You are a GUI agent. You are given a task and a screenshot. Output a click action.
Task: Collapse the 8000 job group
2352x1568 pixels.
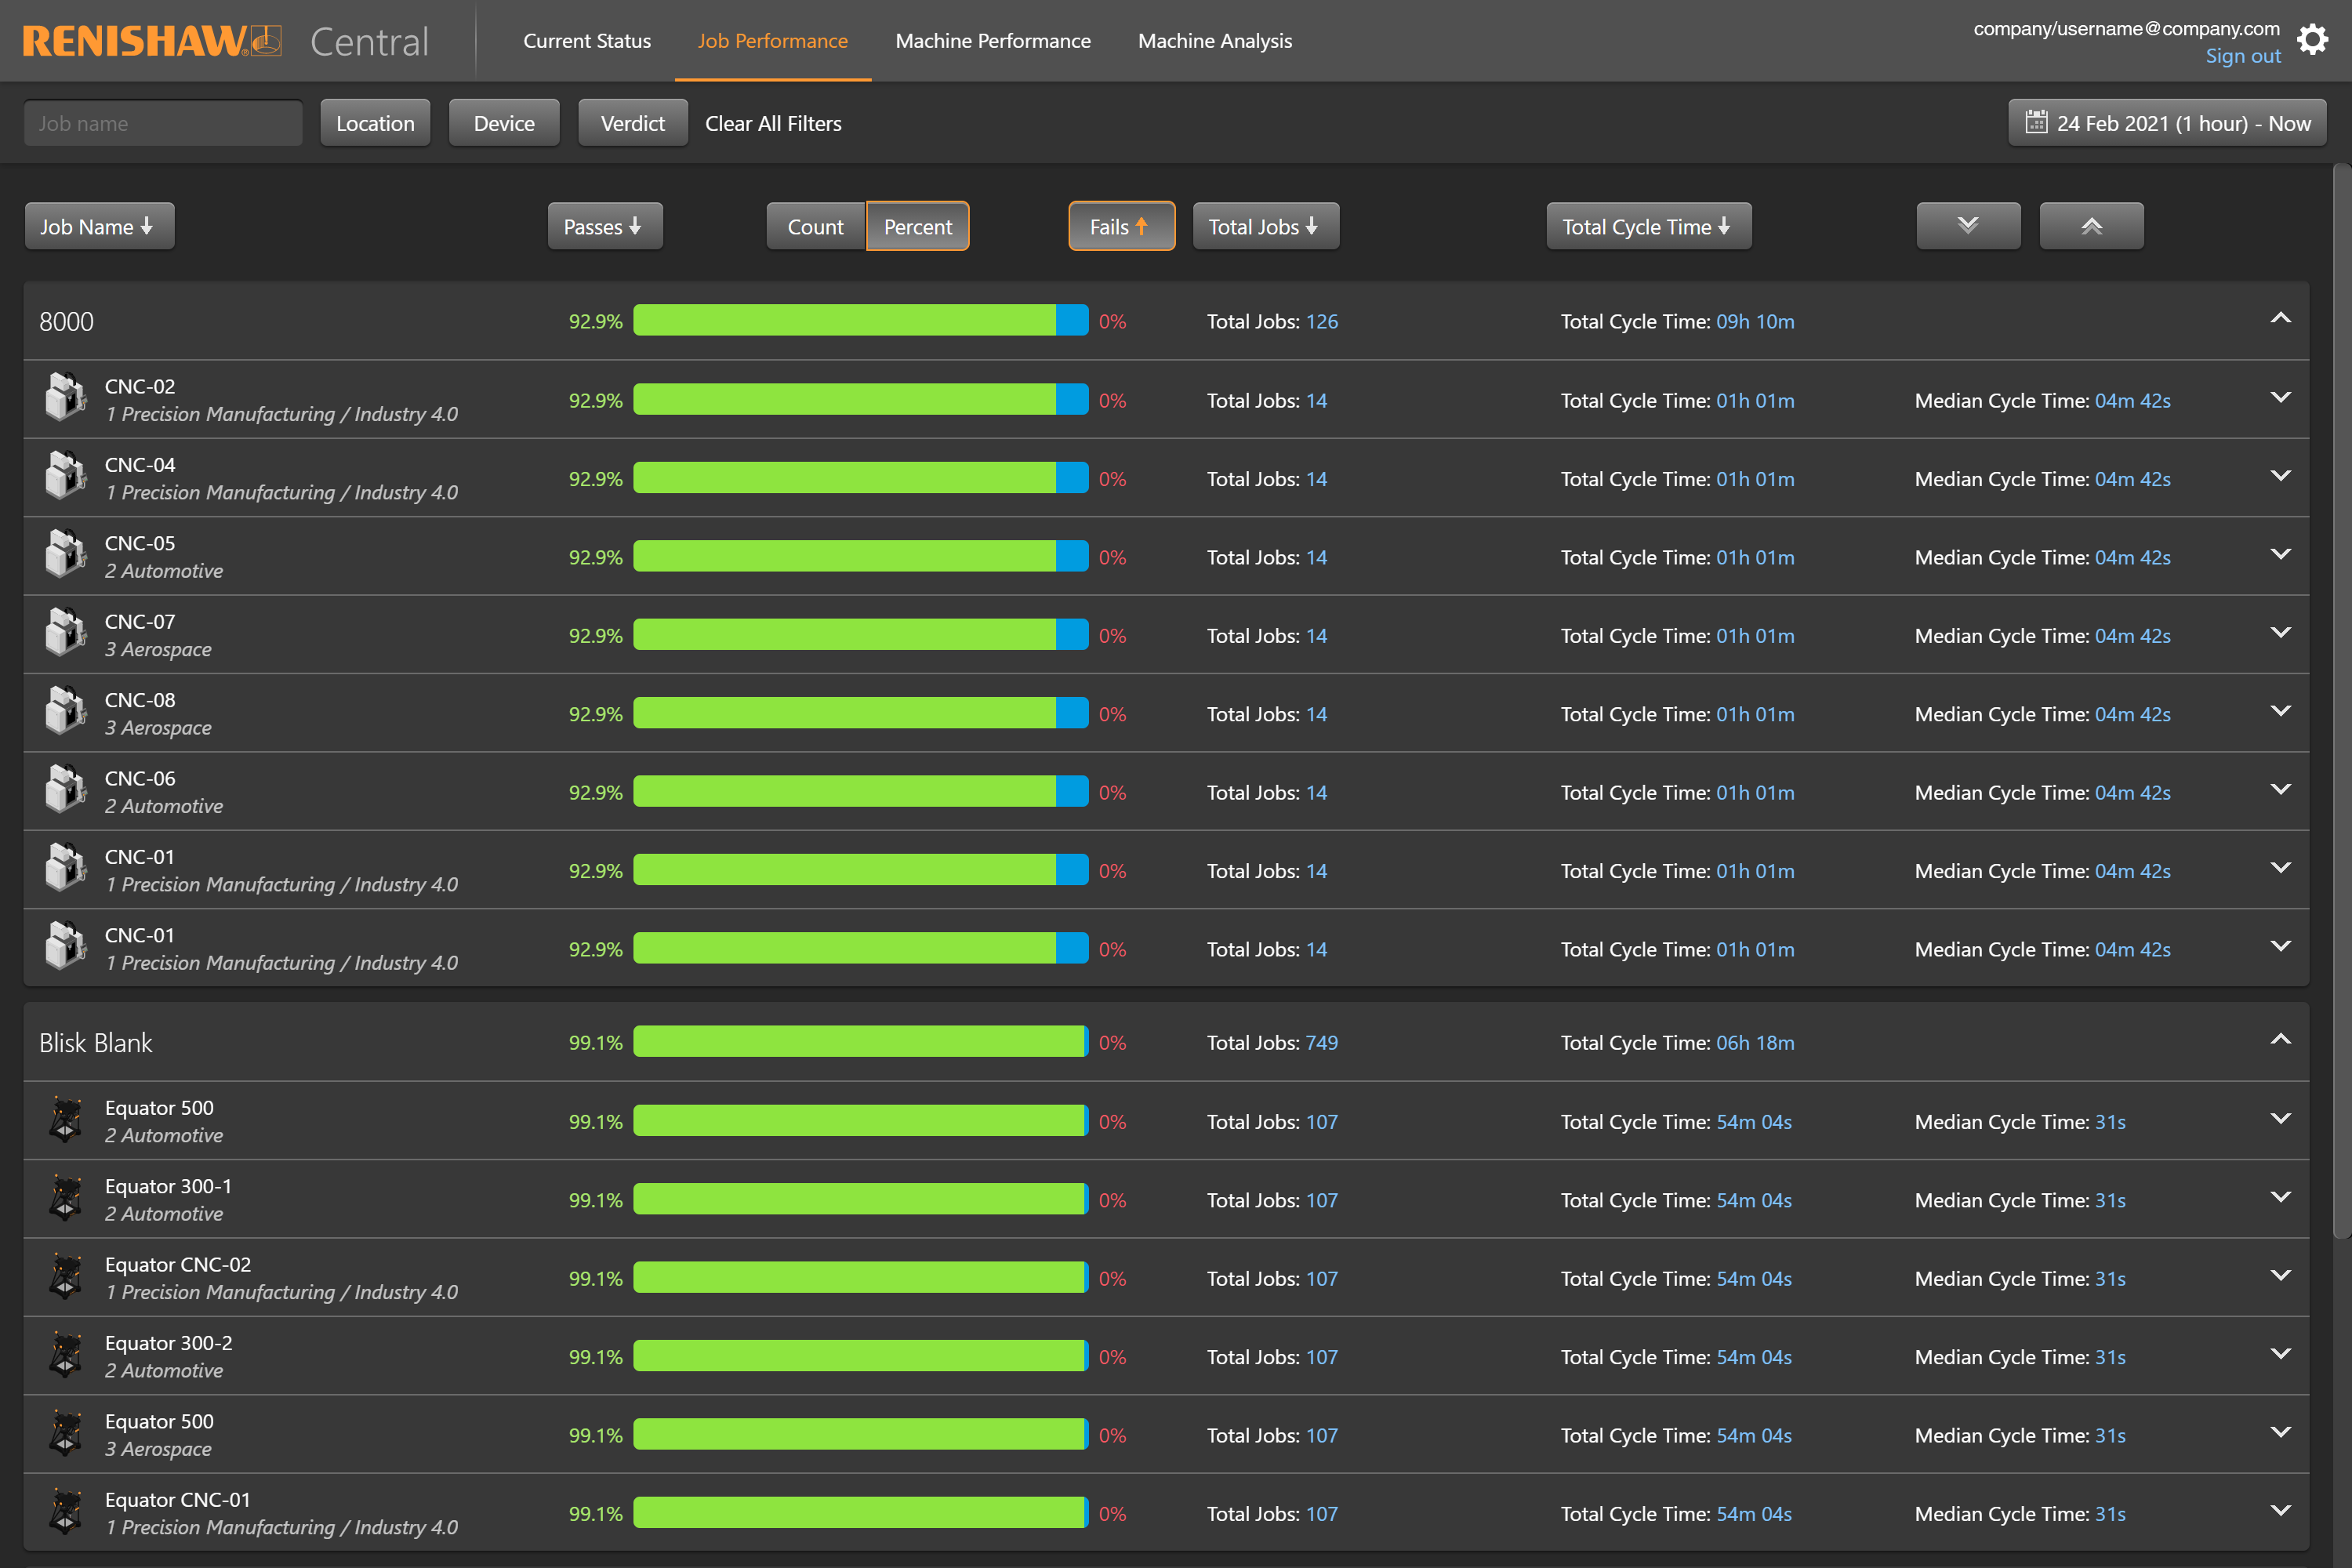coord(2279,318)
